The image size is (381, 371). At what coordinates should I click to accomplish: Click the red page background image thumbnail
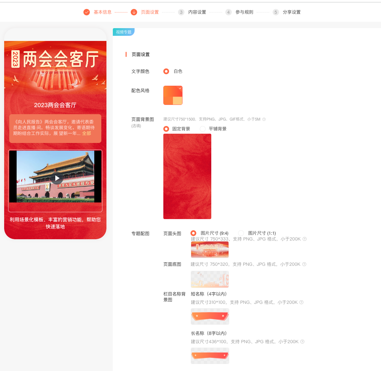(187, 176)
